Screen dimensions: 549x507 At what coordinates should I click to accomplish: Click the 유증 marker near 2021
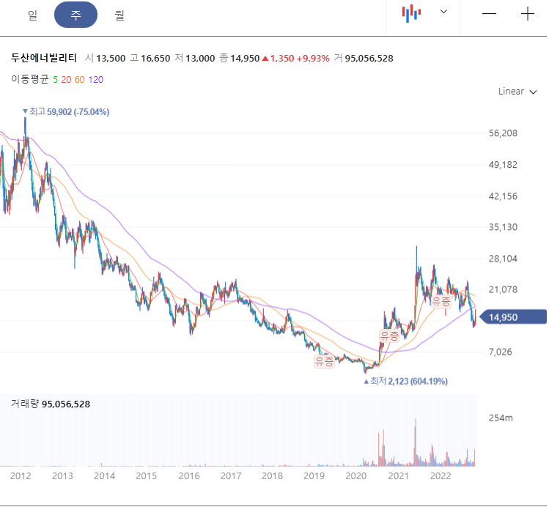click(389, 336)
